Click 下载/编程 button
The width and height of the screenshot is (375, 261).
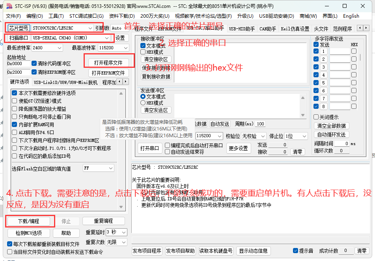28,221
